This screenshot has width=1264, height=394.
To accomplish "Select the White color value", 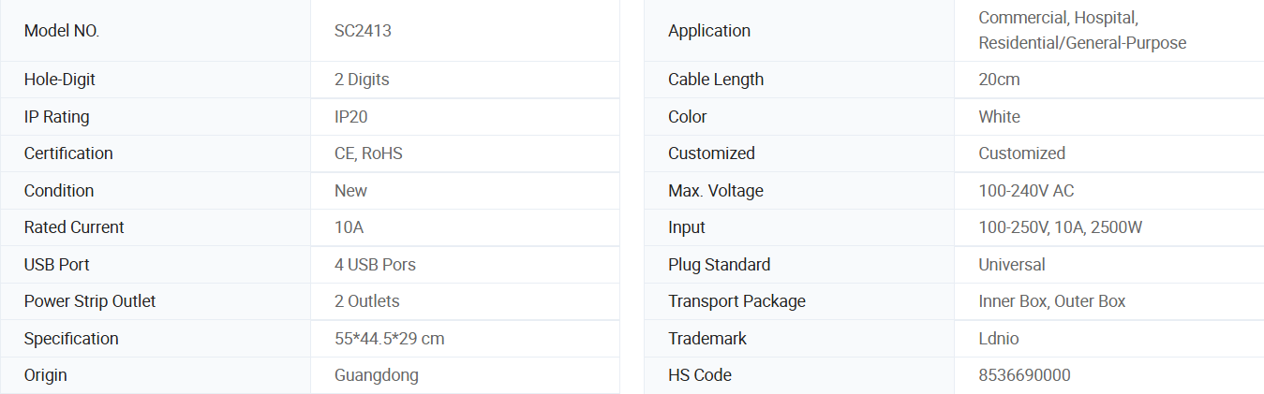I will coord(999,117).
